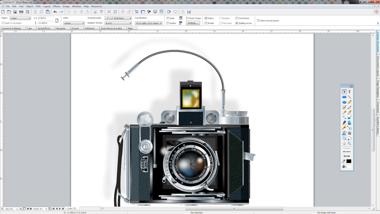Open the Effects menu

[57, 6]
